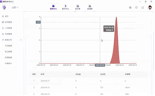155x96 pixels.
Task: Click the app mascot logo at top left
Action: [4, 8]
